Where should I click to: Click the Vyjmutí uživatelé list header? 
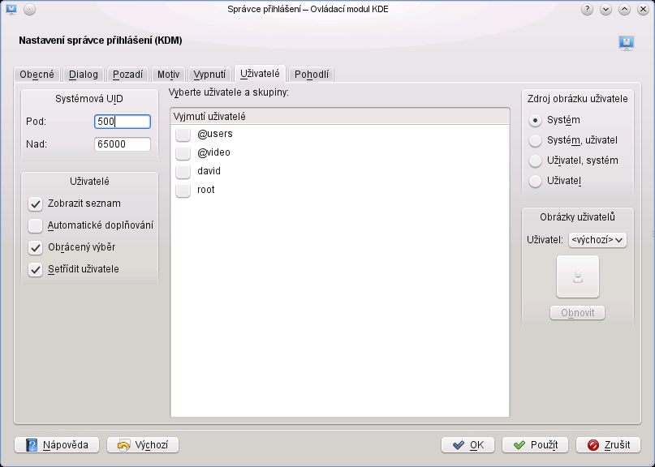(x=340, y=117)
